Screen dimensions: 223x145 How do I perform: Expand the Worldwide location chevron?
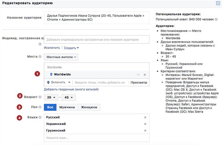tap(138, 75)
